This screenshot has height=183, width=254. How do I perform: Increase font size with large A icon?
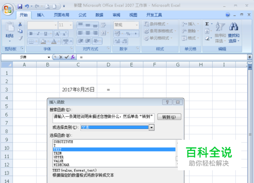click(x=57, y=34)
